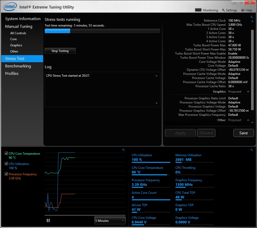Select All Controls under Manual Tuning

coord(18,33)
